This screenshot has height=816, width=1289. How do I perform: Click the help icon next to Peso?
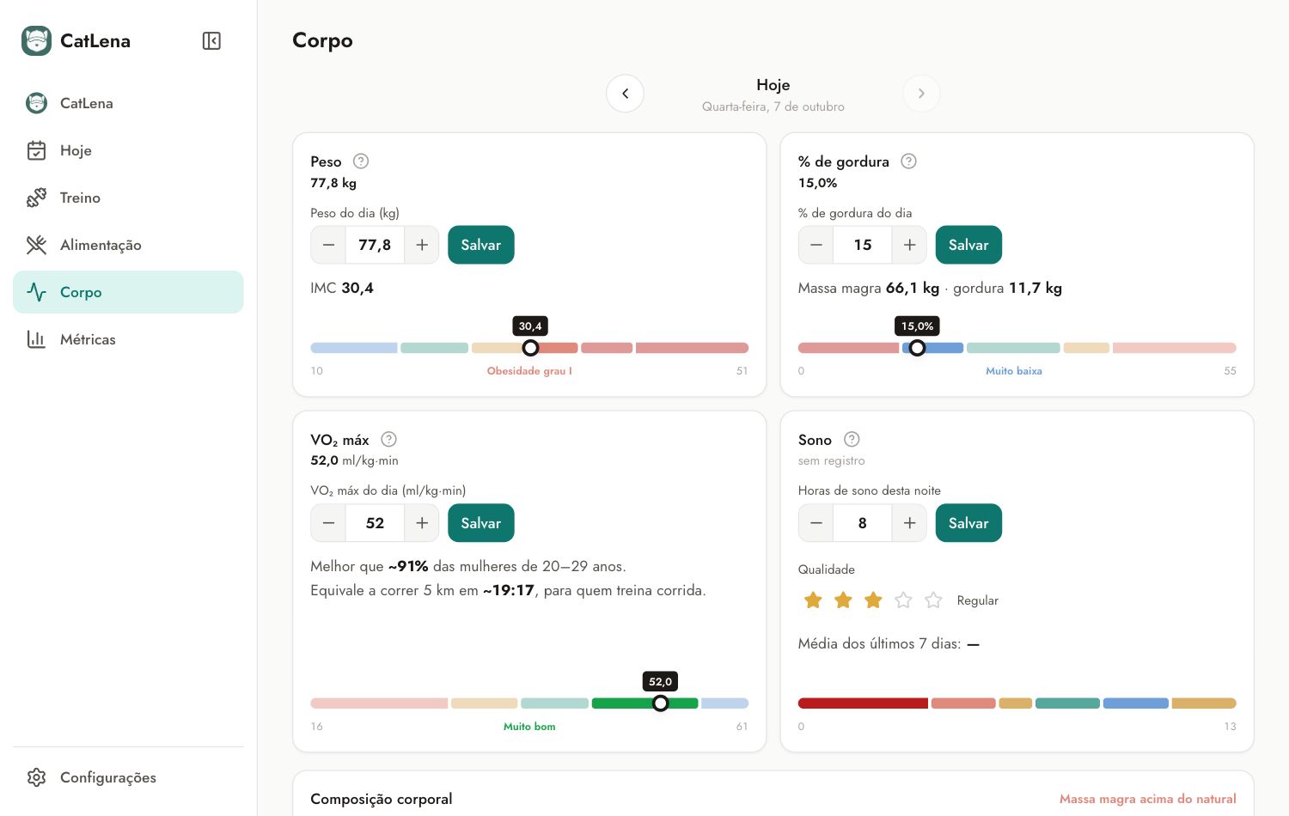pyautogui.click(x=361, y=161)
